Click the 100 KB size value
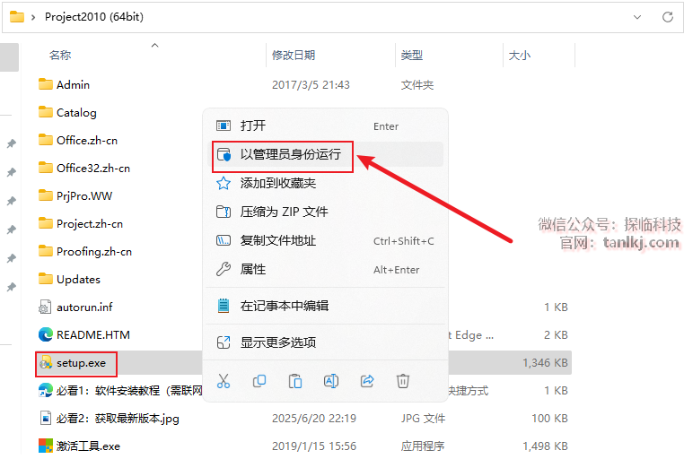Screen dimensions: 684x459 click(549, 419)
